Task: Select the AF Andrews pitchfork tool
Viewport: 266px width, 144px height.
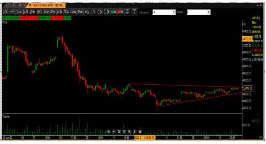Action: click(x=46, y=12)
